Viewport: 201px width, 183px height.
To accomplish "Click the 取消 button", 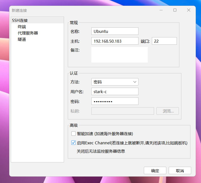I will [180, 170].
